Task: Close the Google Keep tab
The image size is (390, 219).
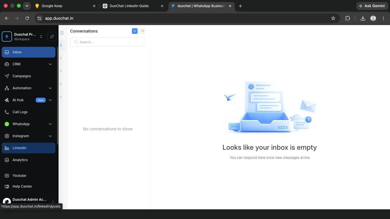Action: pos(94,6)
